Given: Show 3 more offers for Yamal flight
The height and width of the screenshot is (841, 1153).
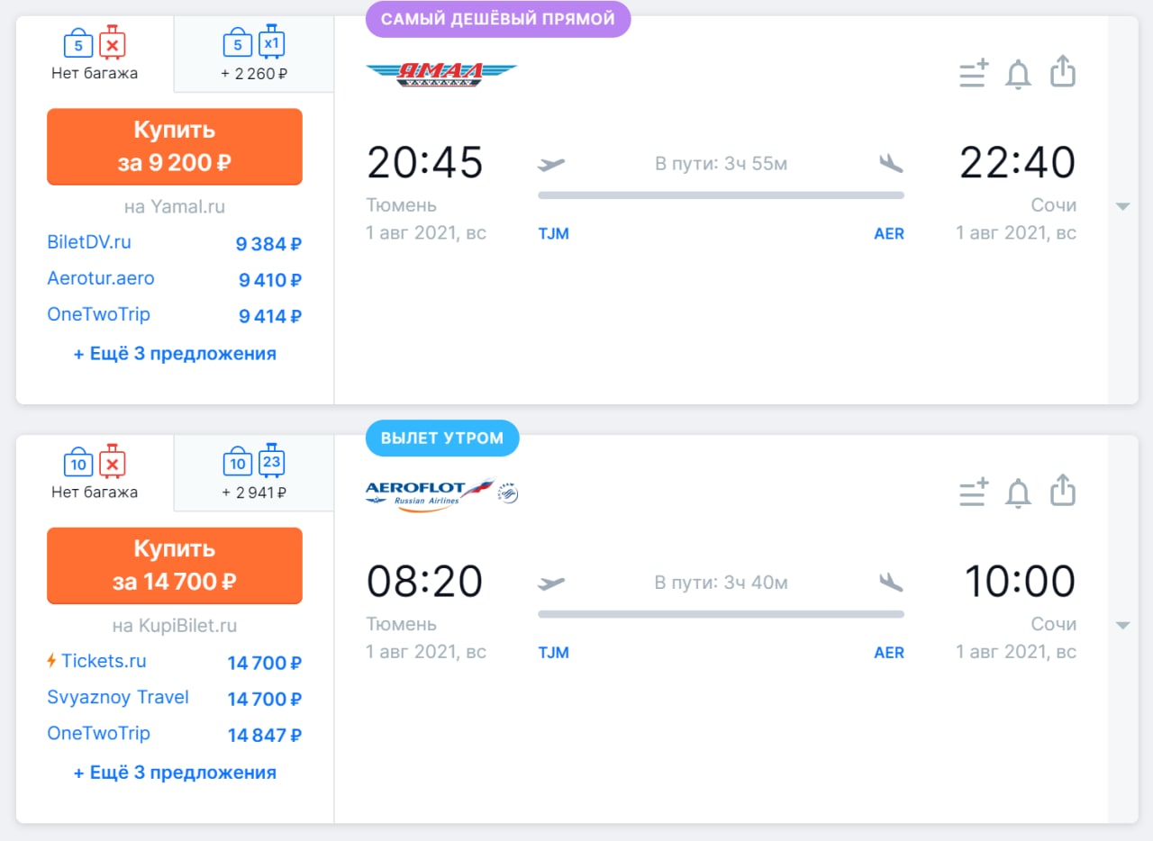Looking at the screenshot, I should pos(175,354).
